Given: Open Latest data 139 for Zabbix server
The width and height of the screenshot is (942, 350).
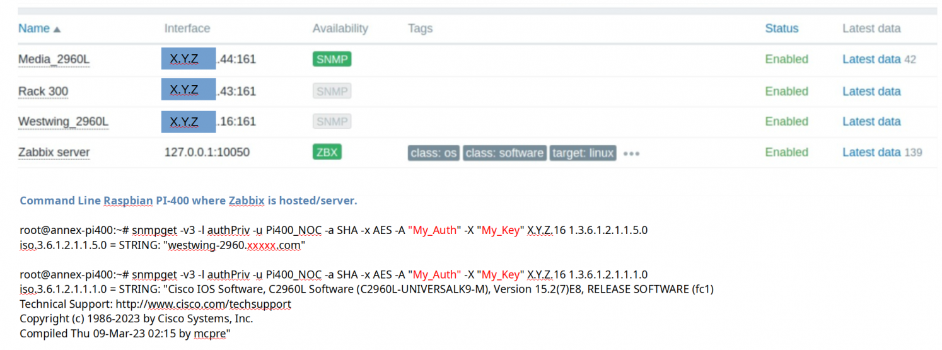Looking at the screenshot, I should (882, 153).
